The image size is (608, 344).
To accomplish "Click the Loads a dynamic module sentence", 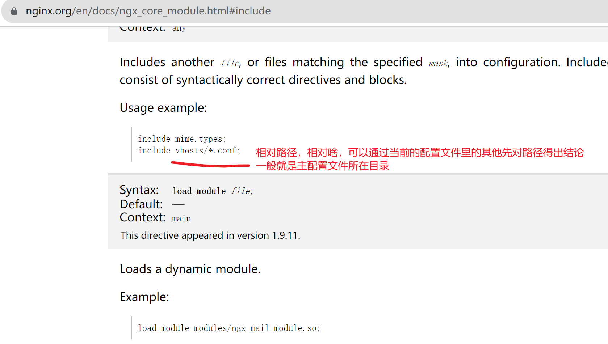I will pos(190,269).
